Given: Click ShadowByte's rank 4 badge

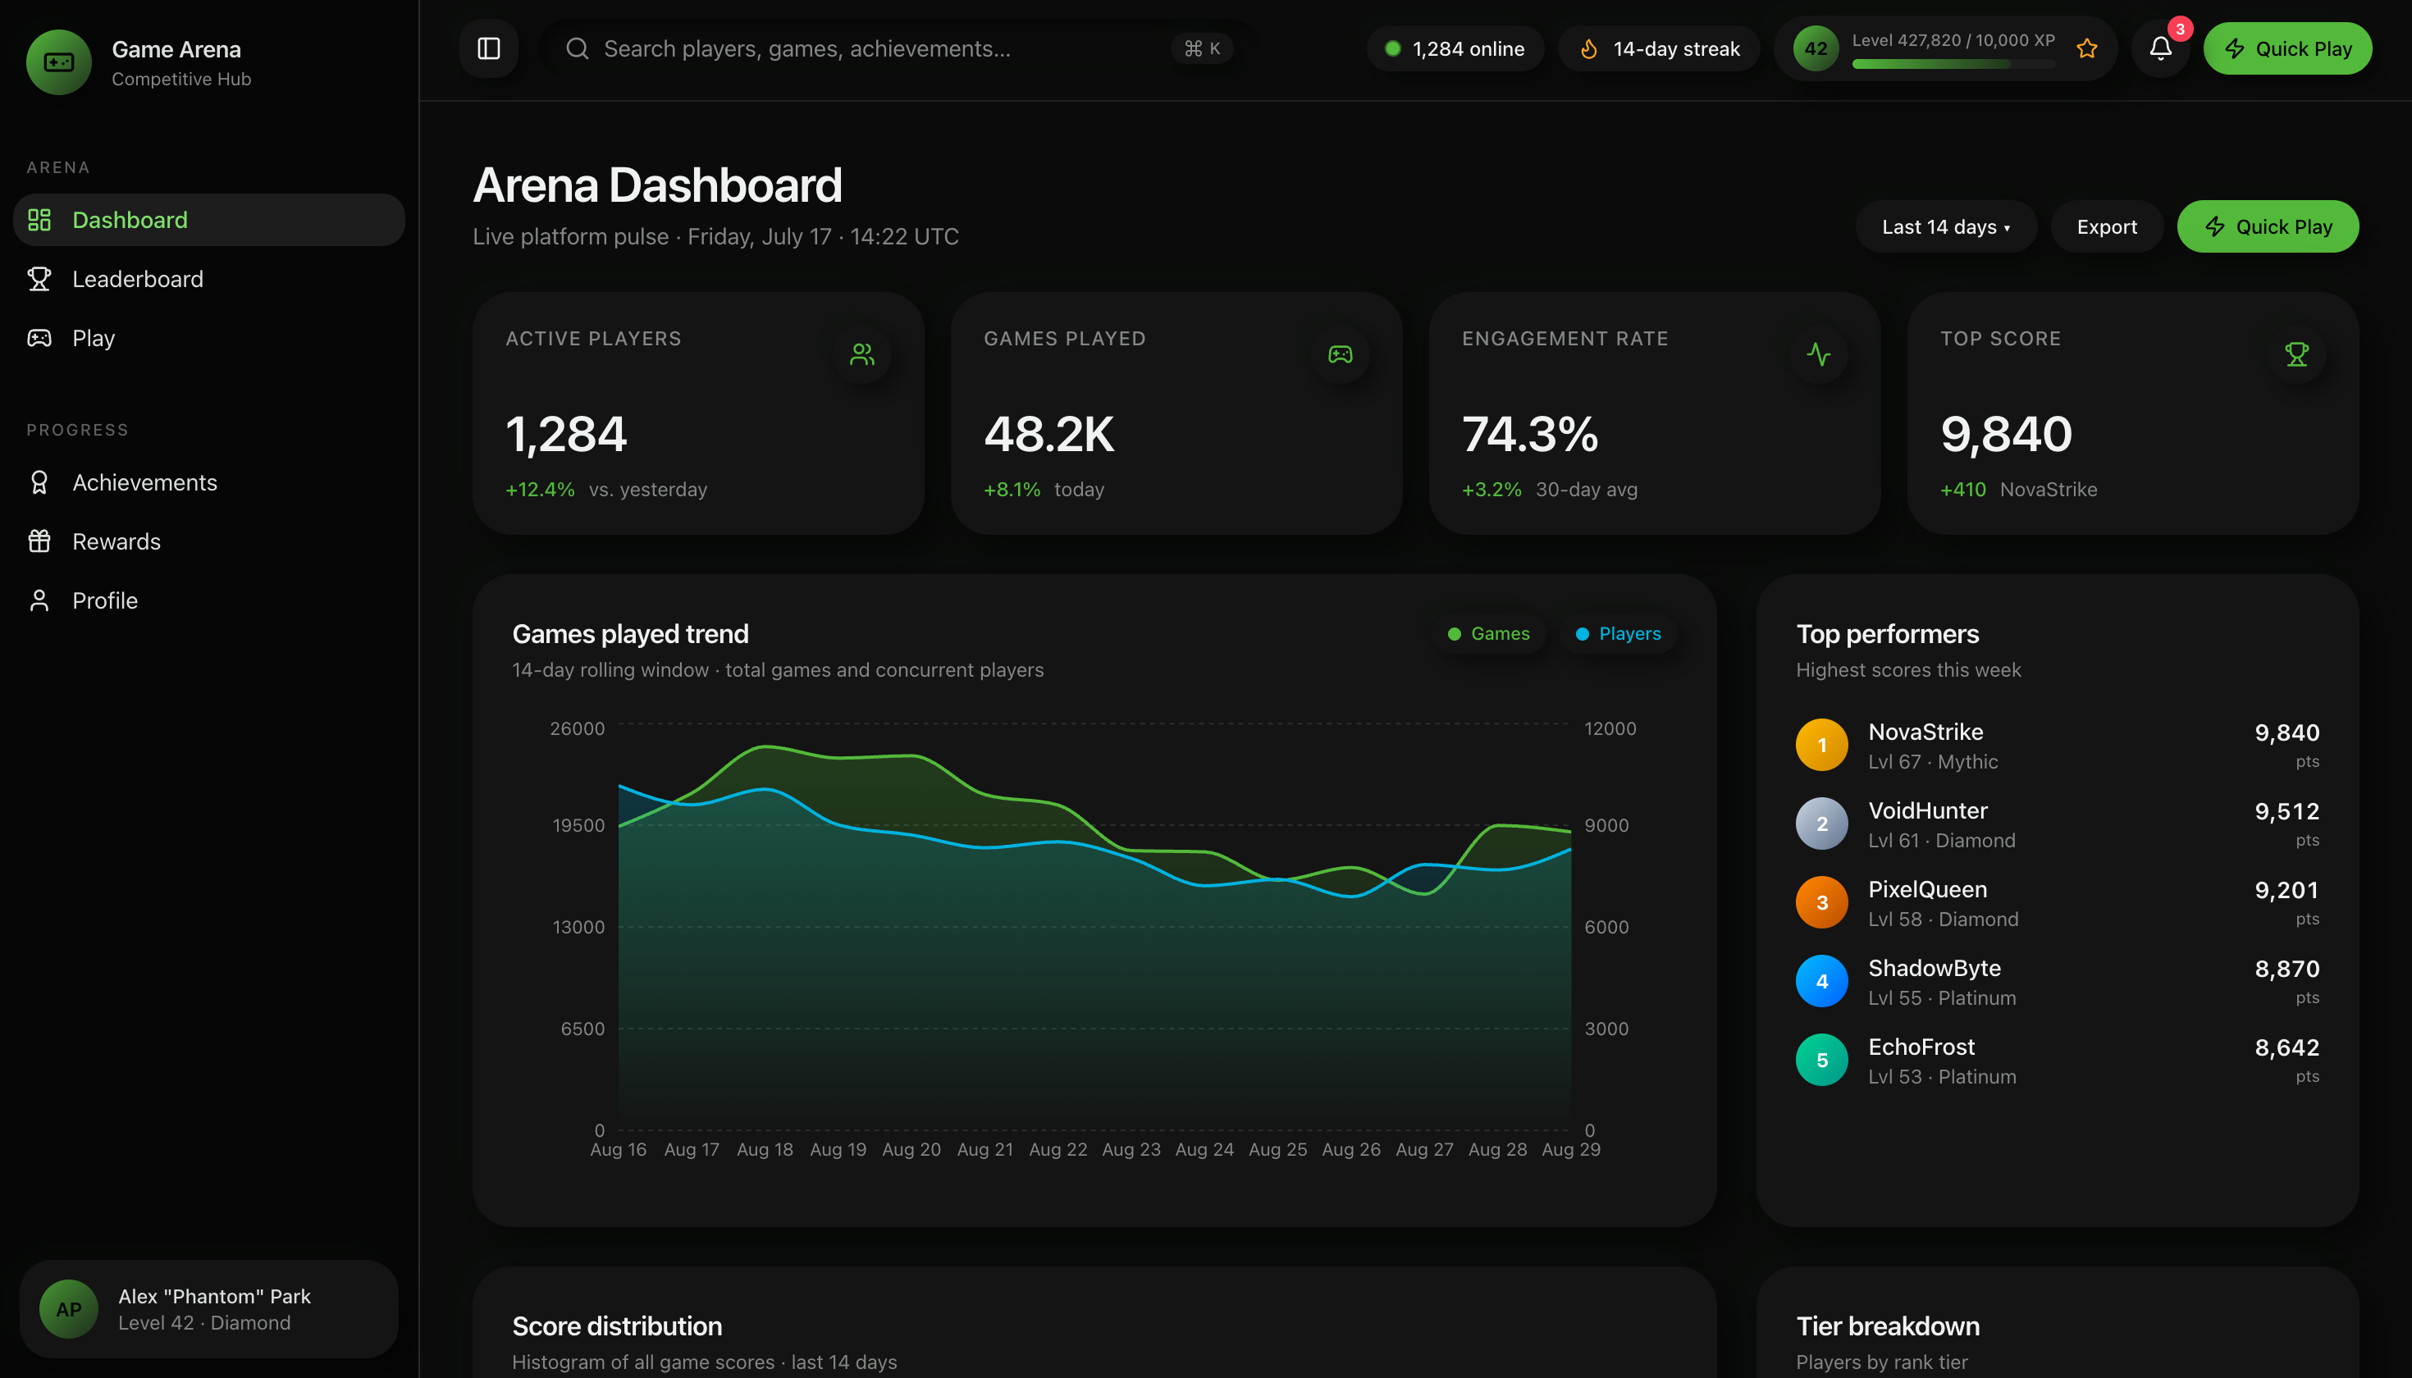Looking at the screenshot, I should tap(1821, 982).
